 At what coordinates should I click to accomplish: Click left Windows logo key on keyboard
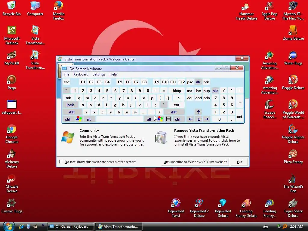pos(79,119)
